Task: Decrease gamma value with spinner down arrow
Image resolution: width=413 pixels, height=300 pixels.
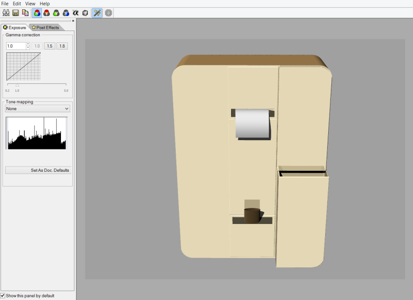Action: coord(28,48)
